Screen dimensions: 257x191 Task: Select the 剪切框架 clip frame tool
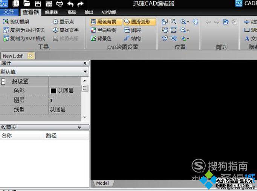[x=16, y=21]
